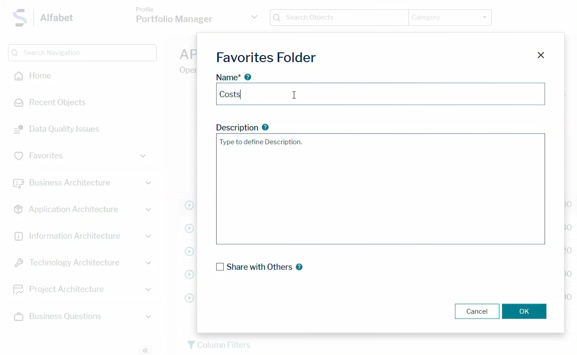Select the Recent Objects inbox icon
This screenshot has width=577, height=355.
pyautogui.click(x=18, y=102)
